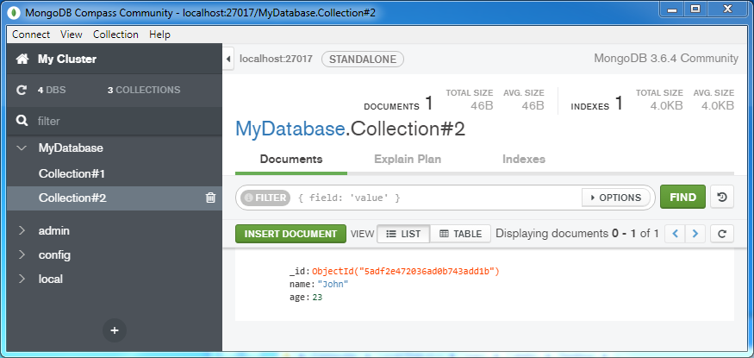Open the View menu
754x358 pixels.
click(72, 35)
